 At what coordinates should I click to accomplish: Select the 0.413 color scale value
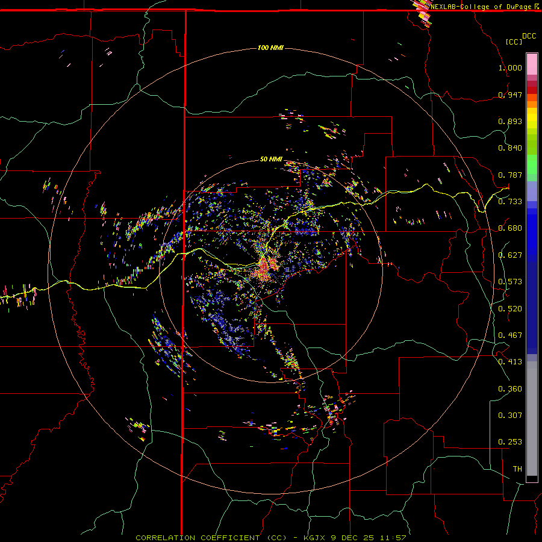coord(510,362)
